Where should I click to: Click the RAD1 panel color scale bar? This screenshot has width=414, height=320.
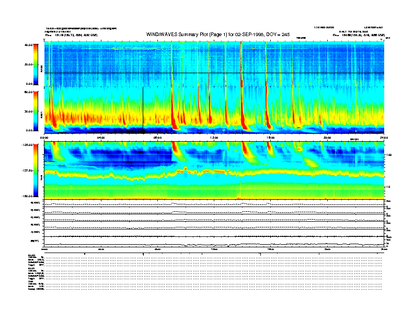(36, 111)
